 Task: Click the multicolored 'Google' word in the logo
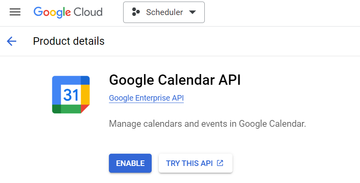(x=50, y=12)
